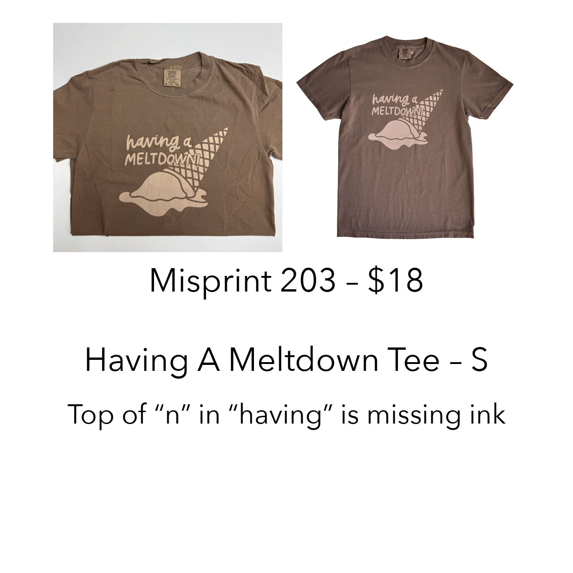573x573 pixels.
Task: Click the left folded tee photo
Action: (x=168, y=138)
